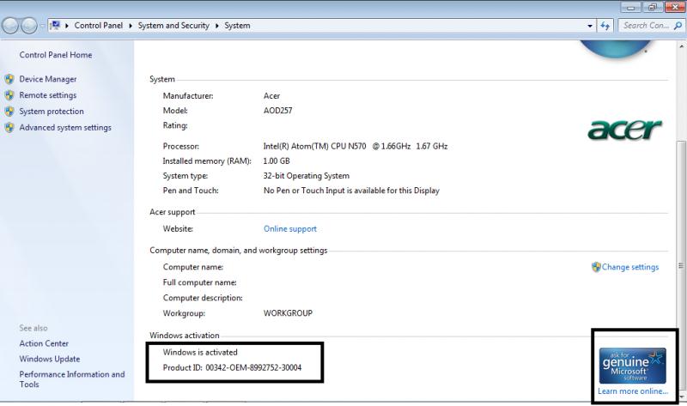The height and width of the screenshot is (406, 687).
Task: Open the Online support website link
Action: point(289,229)
